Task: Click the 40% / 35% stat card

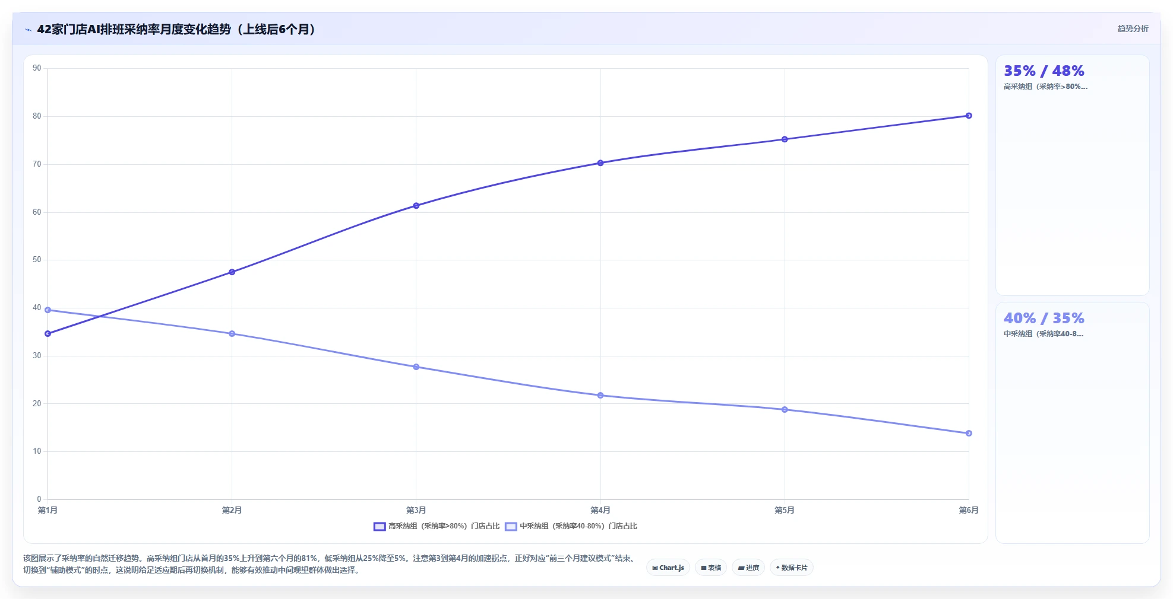Action: point(1072,423)
